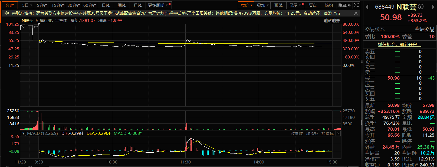Image resolution: width=437 pixels, height=167 pixels.
Task: Go to previous stock with left arrow
Action: tap(367, 7)
